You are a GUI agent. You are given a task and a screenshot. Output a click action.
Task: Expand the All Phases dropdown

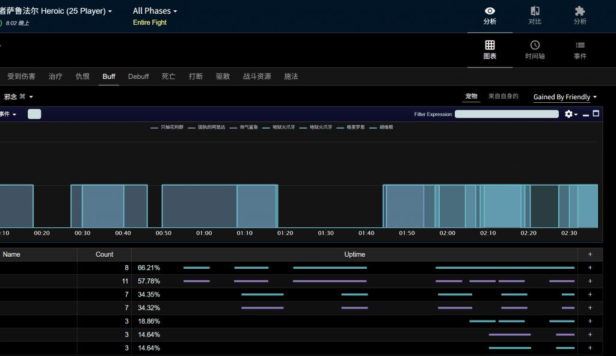coord(155,11)
